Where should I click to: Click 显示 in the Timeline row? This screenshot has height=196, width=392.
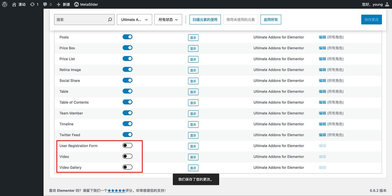[x=193, y=125]
